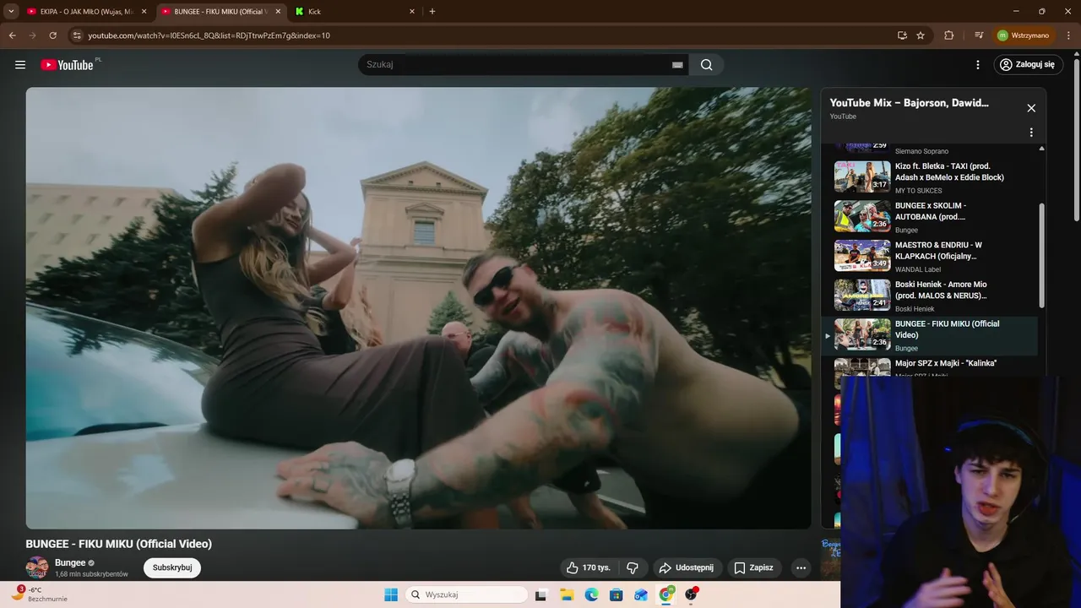Open YouTube settings three-dot menu in header
The height and width of the screenshot is (608, 1081).
[x=978, y=65]
